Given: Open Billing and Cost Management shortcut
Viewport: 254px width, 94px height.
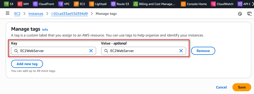Looking at the screenshot, I should (154, 4).
